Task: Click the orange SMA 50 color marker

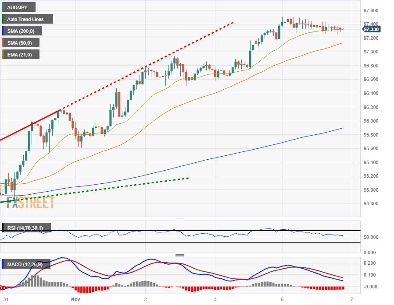Action: coord(3,42)
